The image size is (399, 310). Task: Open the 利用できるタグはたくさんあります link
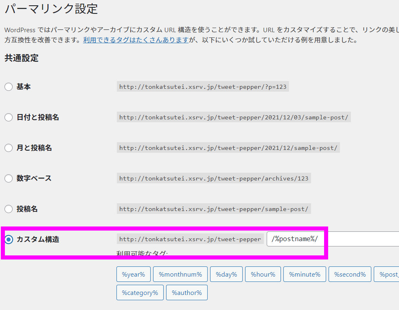pyautogui.click(x=136, y=40)
